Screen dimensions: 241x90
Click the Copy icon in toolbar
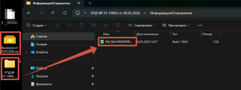coord(70,25)
